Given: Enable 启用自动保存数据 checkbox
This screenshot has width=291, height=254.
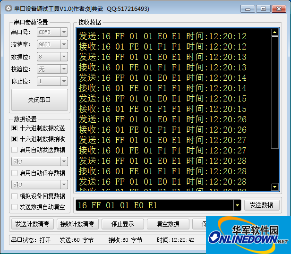Looking at the screenshot, I should [15, 173].
